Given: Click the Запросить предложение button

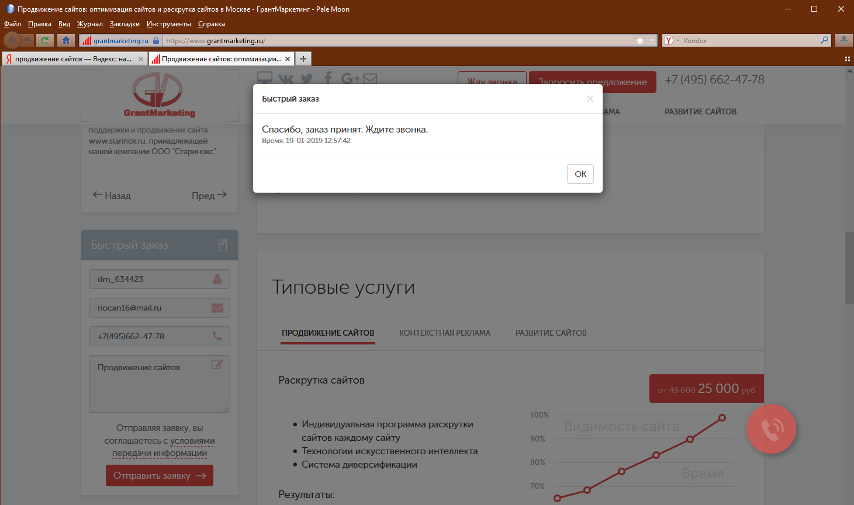Looking at the screenshot, I should [593, 82].
